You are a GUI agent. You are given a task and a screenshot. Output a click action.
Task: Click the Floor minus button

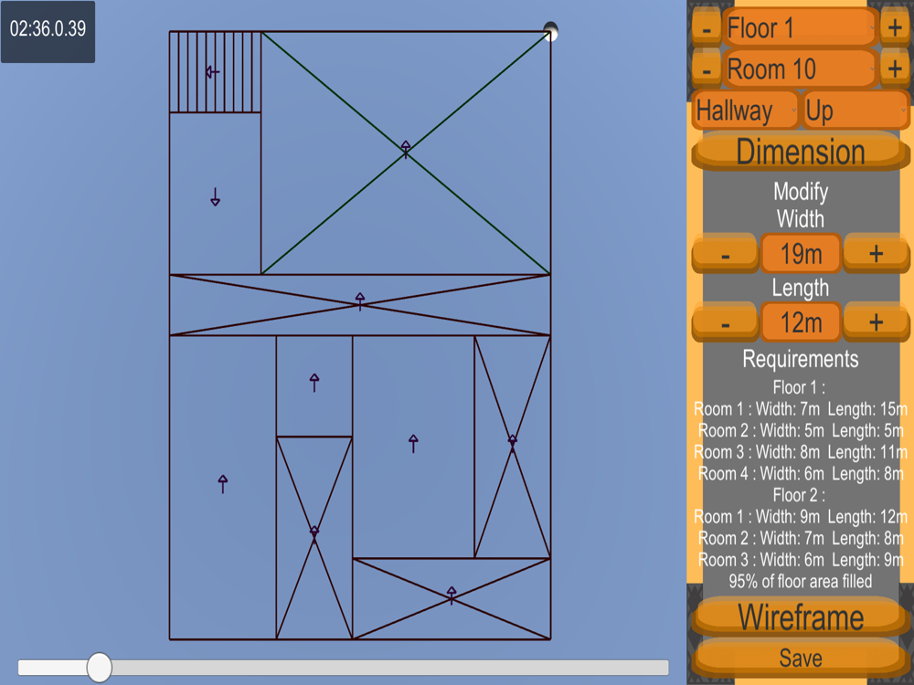[x=706, y=28]
